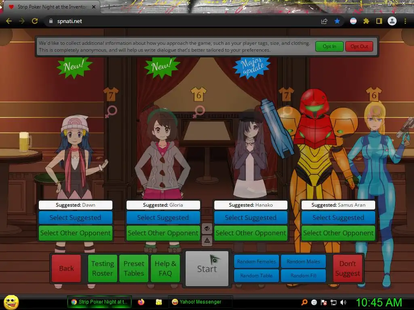The height and width of the screenshot is (310, 414).
Task: Share this page via share icon
Action: click(324, 21)
